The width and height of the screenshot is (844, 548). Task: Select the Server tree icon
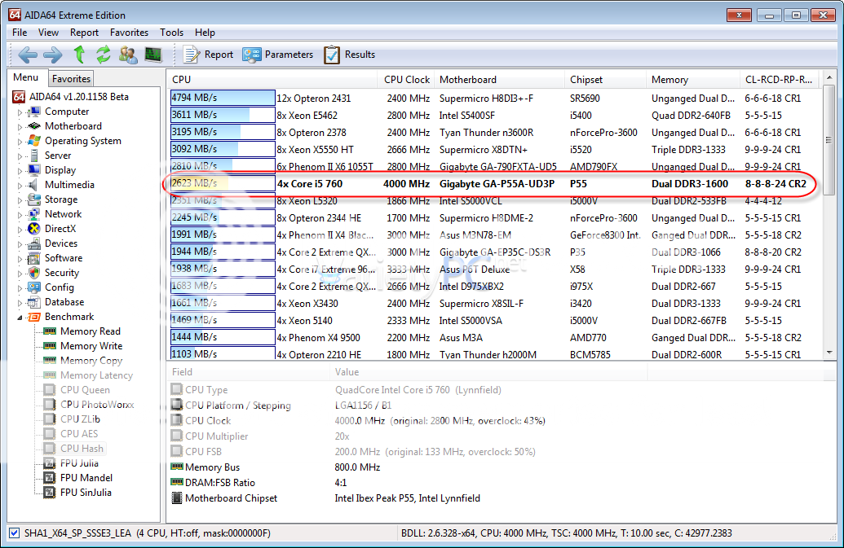(34, 156)
